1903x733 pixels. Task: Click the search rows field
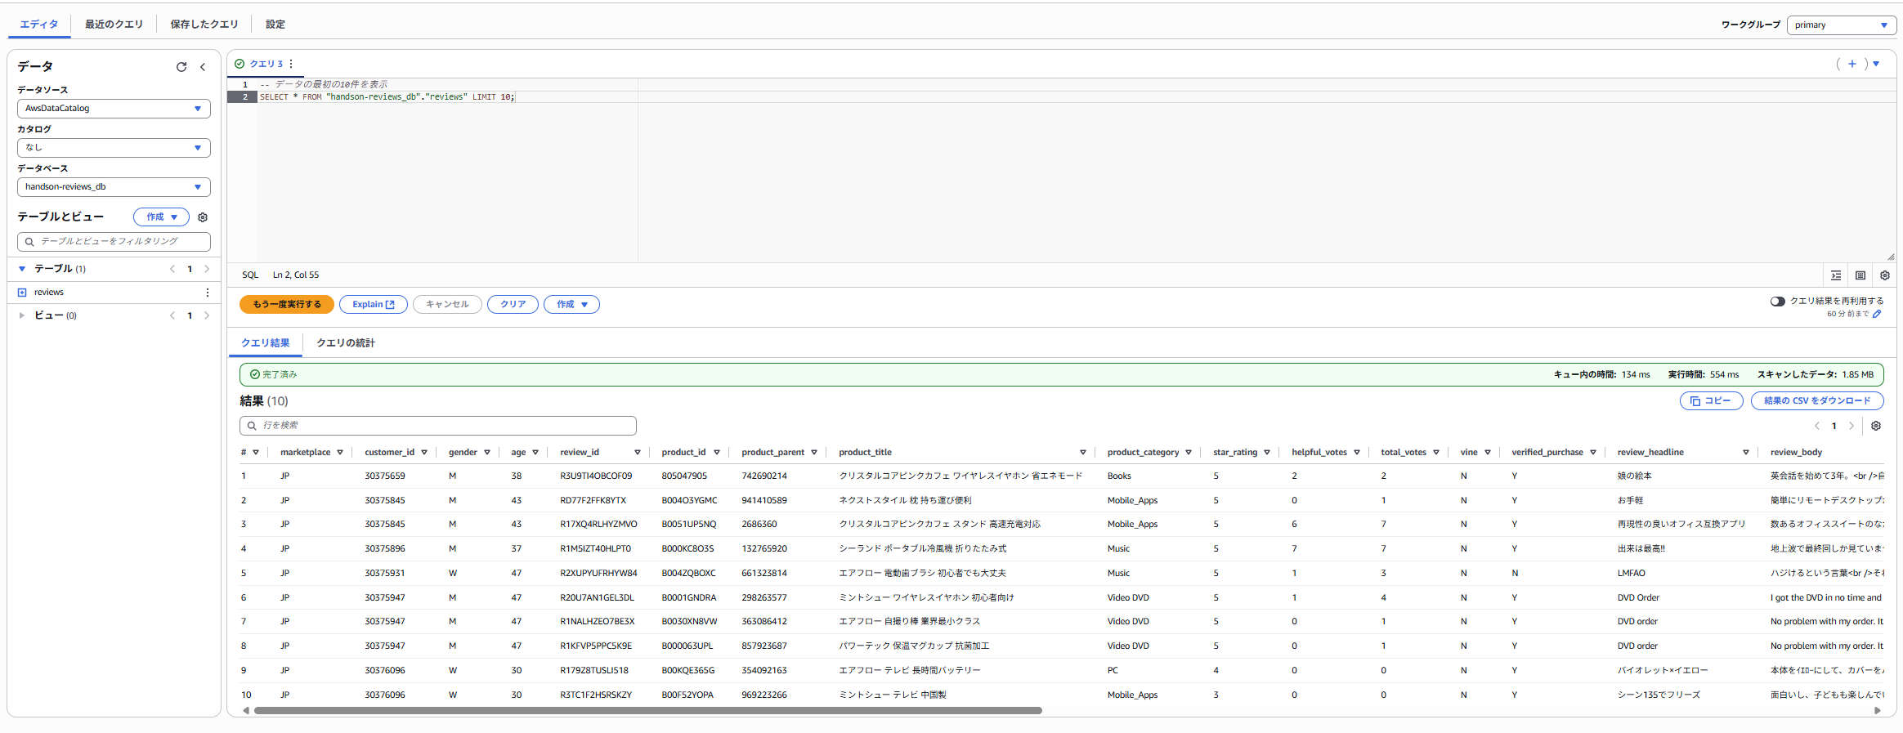437,426
